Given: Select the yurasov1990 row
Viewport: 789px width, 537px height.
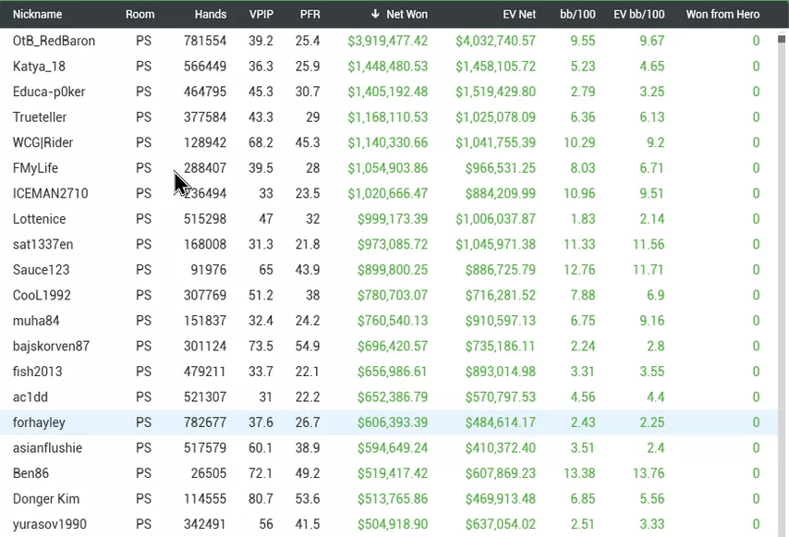Looking at the screenshot, I should pyautogui.click(x=50, y=524).
